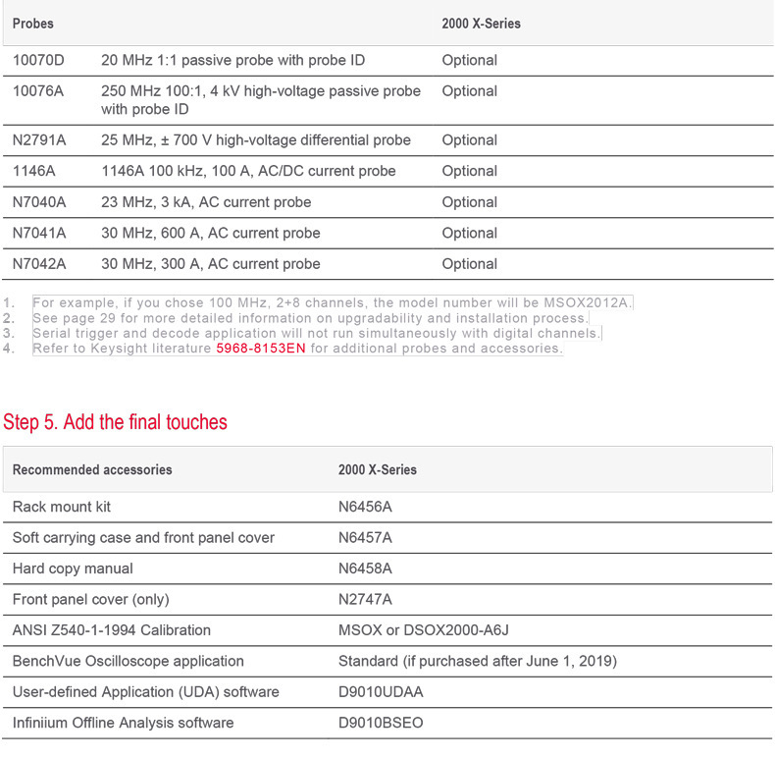Screen dimensions: 775x758
Task: Click the 2000 X-Series header in probes table
Action: 481,24
